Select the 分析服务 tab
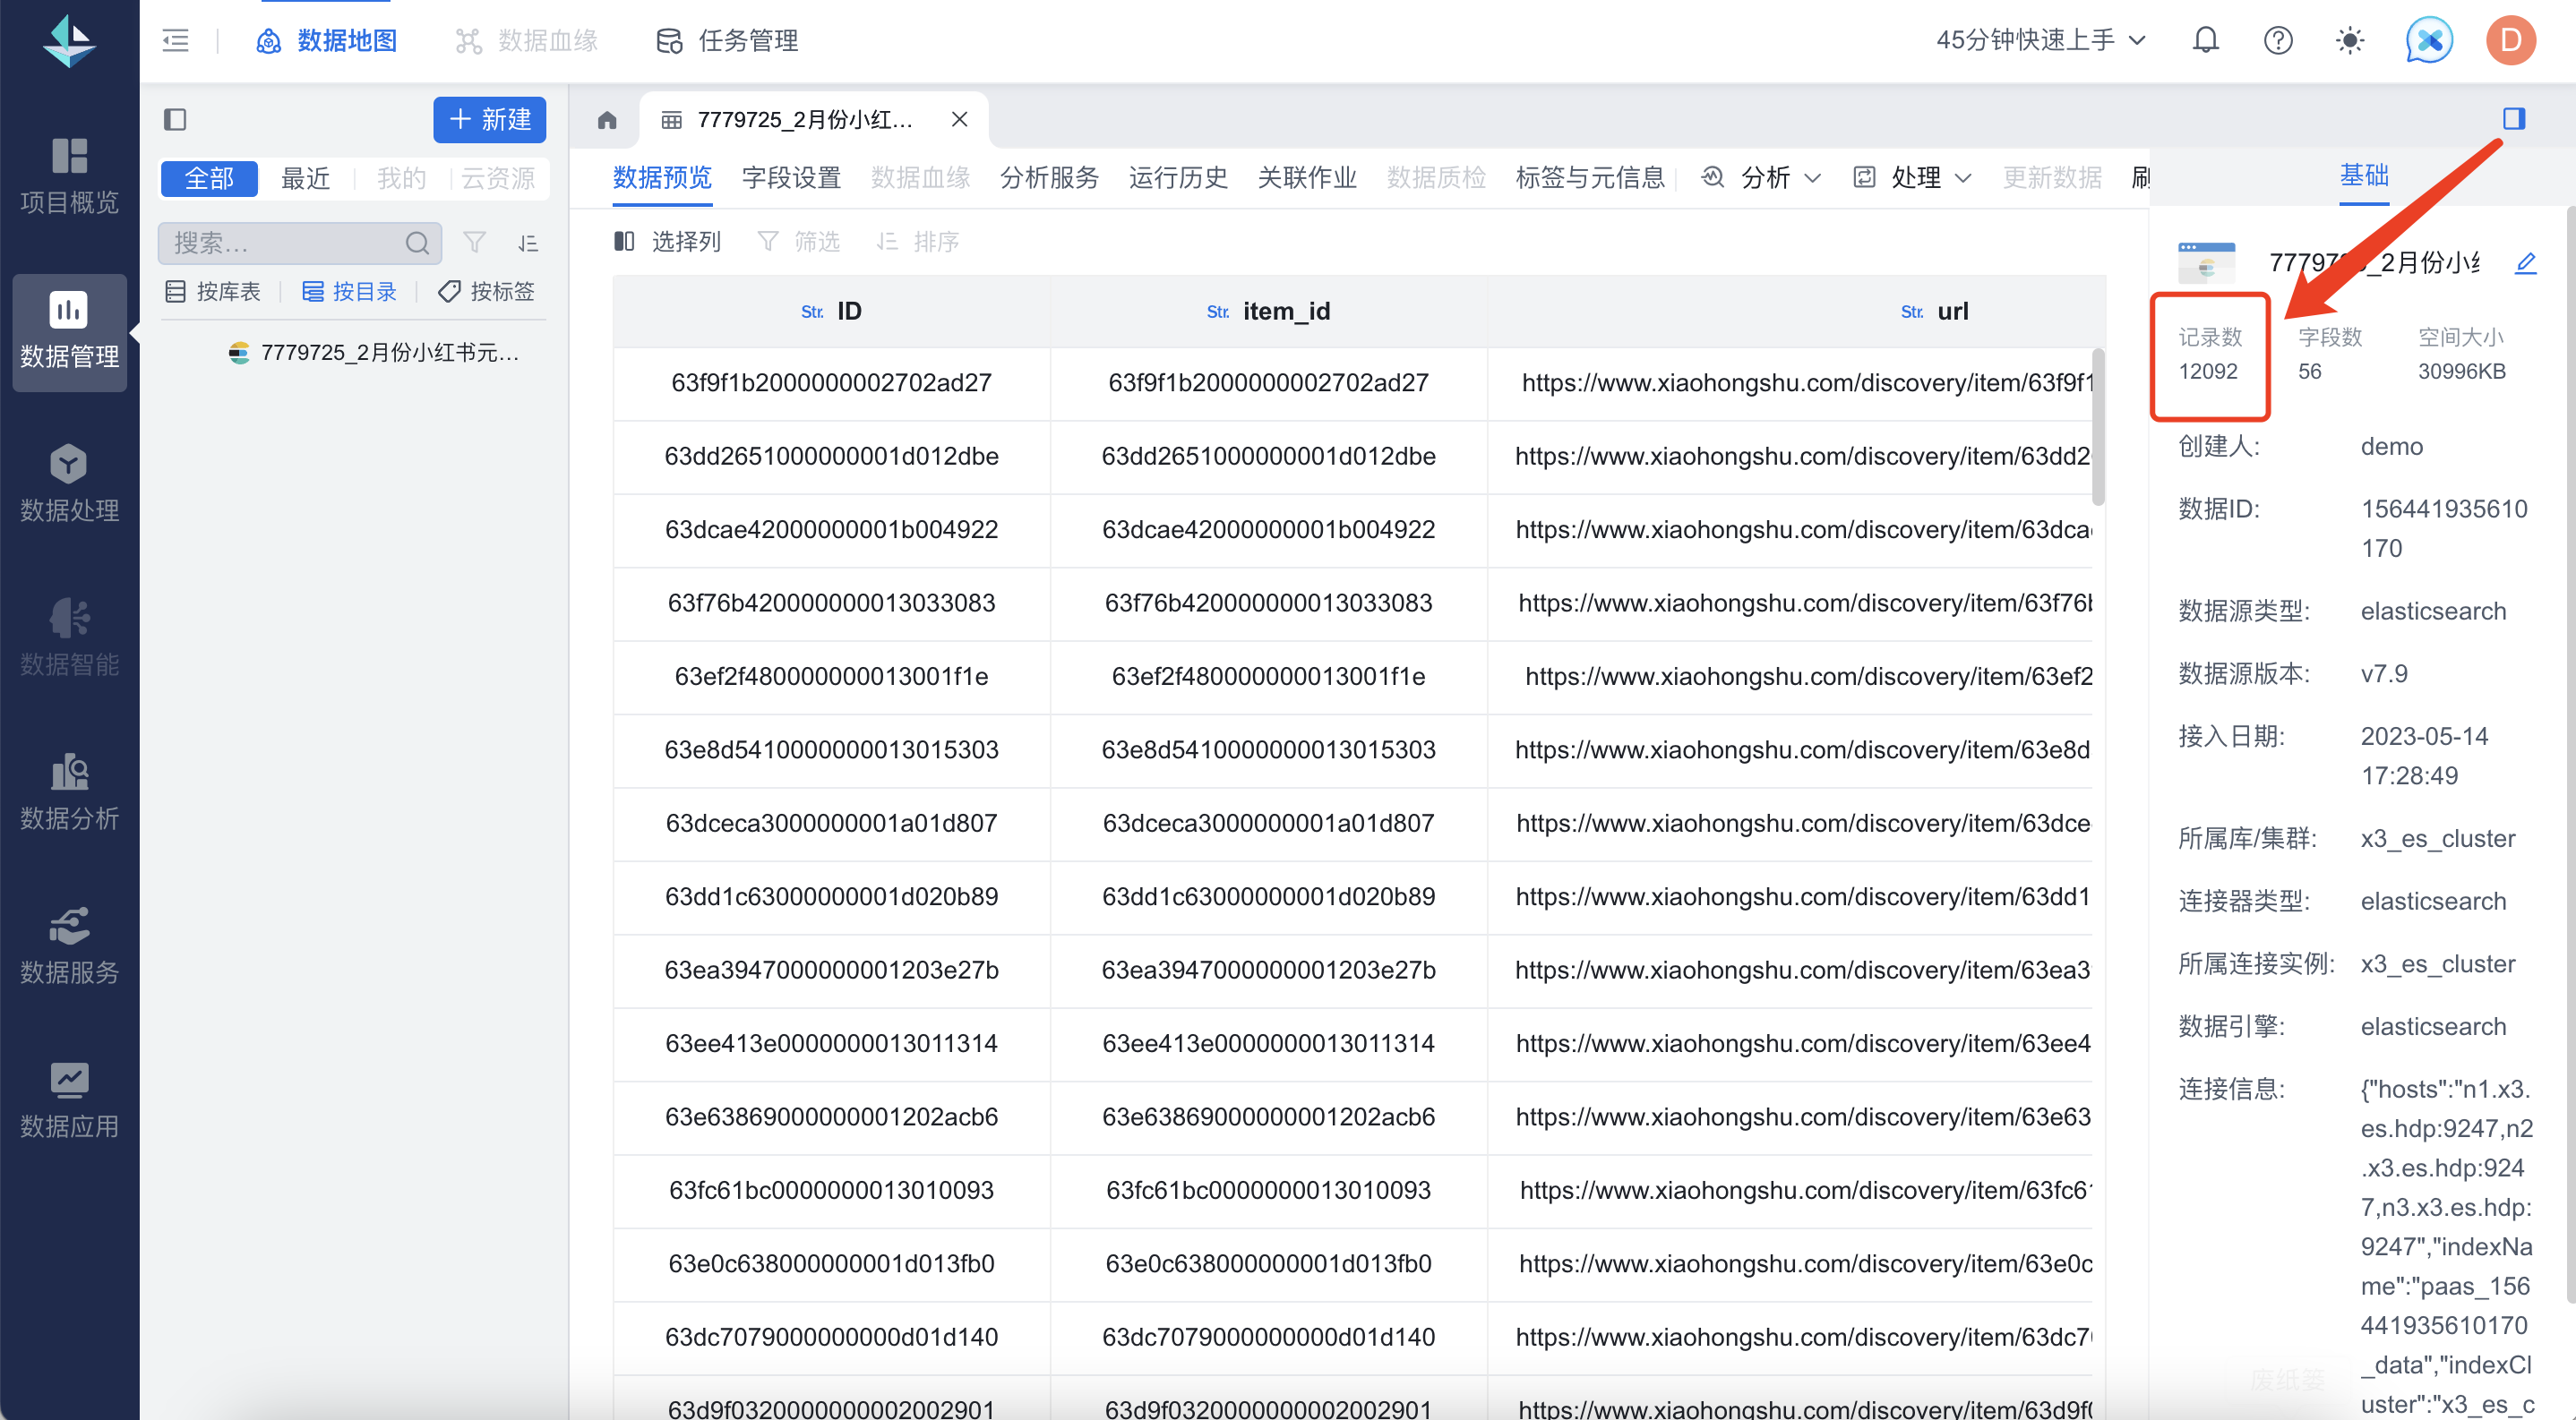 coord(1049,178)
